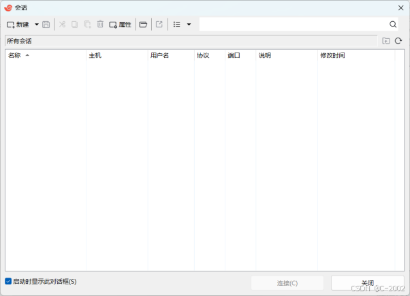Click the Xshell logo in title bar
Viewport: 410px width, 296px height.
(x=8, y=8)
